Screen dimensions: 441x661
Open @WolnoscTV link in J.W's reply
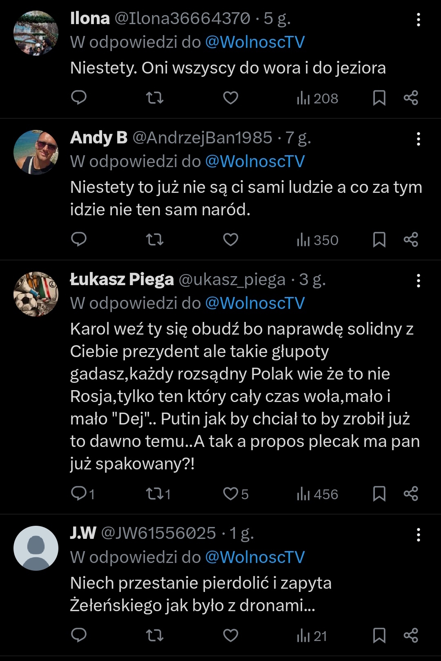coord(255,557)
